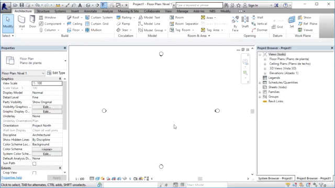Click the keyword search box

[x=199, y=5]
